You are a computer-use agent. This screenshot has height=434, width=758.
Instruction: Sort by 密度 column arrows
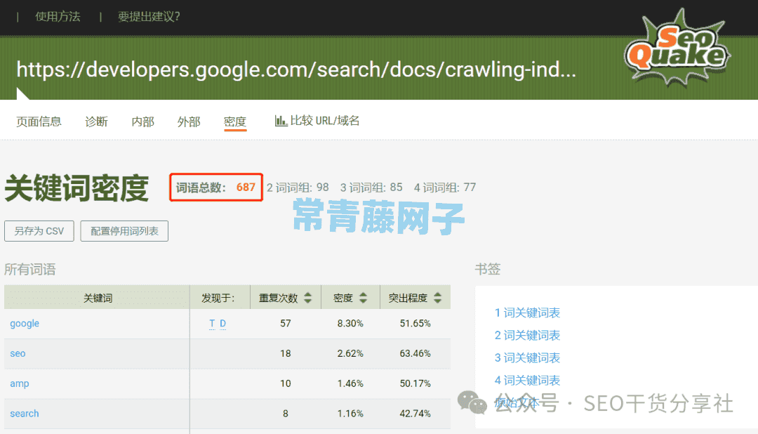click(x=363, y=298)
